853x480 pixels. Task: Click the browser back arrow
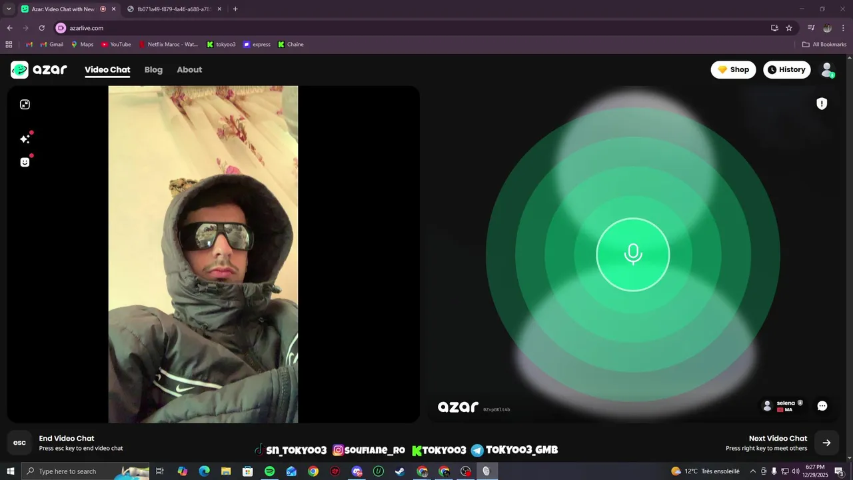click(9, 28)
